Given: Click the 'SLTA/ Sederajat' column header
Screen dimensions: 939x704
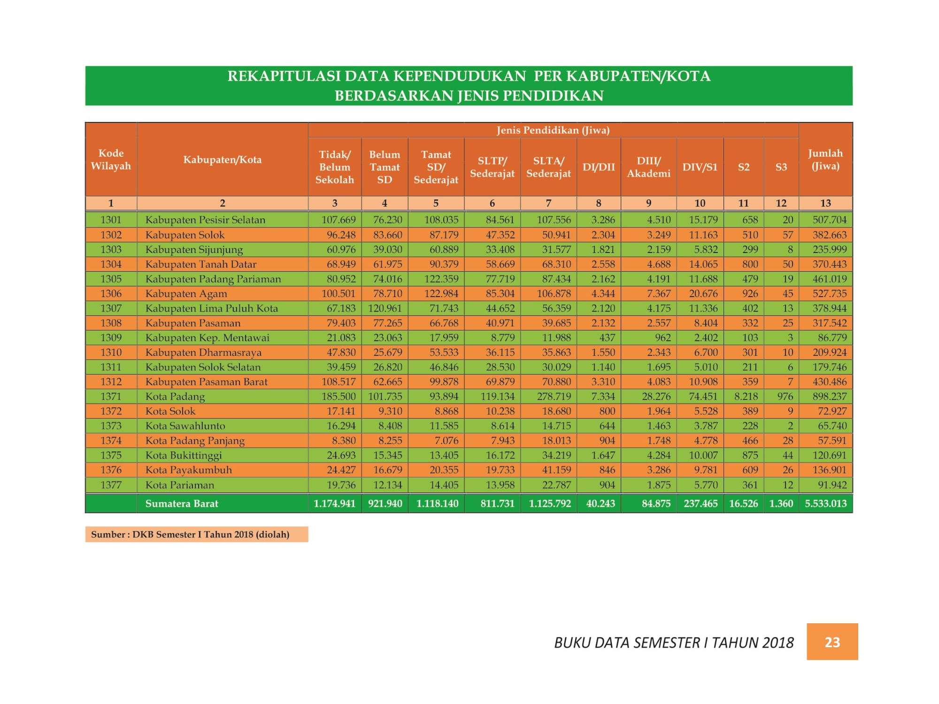Looking at the screenshot, I should click(548, 167).
